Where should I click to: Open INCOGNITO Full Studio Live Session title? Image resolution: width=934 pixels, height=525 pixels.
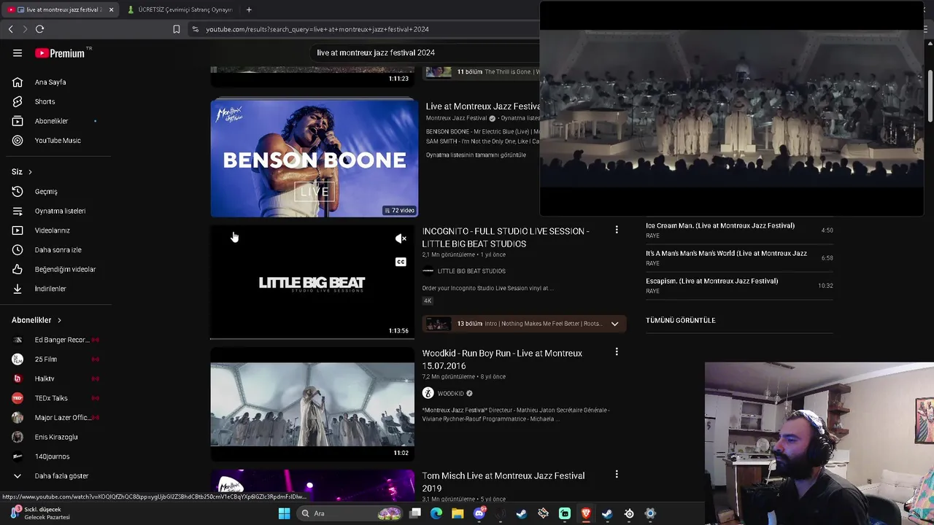pos(506,237)
